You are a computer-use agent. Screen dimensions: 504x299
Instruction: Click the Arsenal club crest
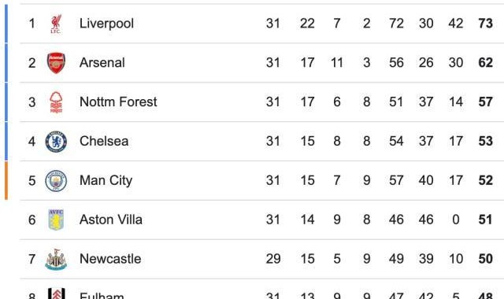point(56,63)
